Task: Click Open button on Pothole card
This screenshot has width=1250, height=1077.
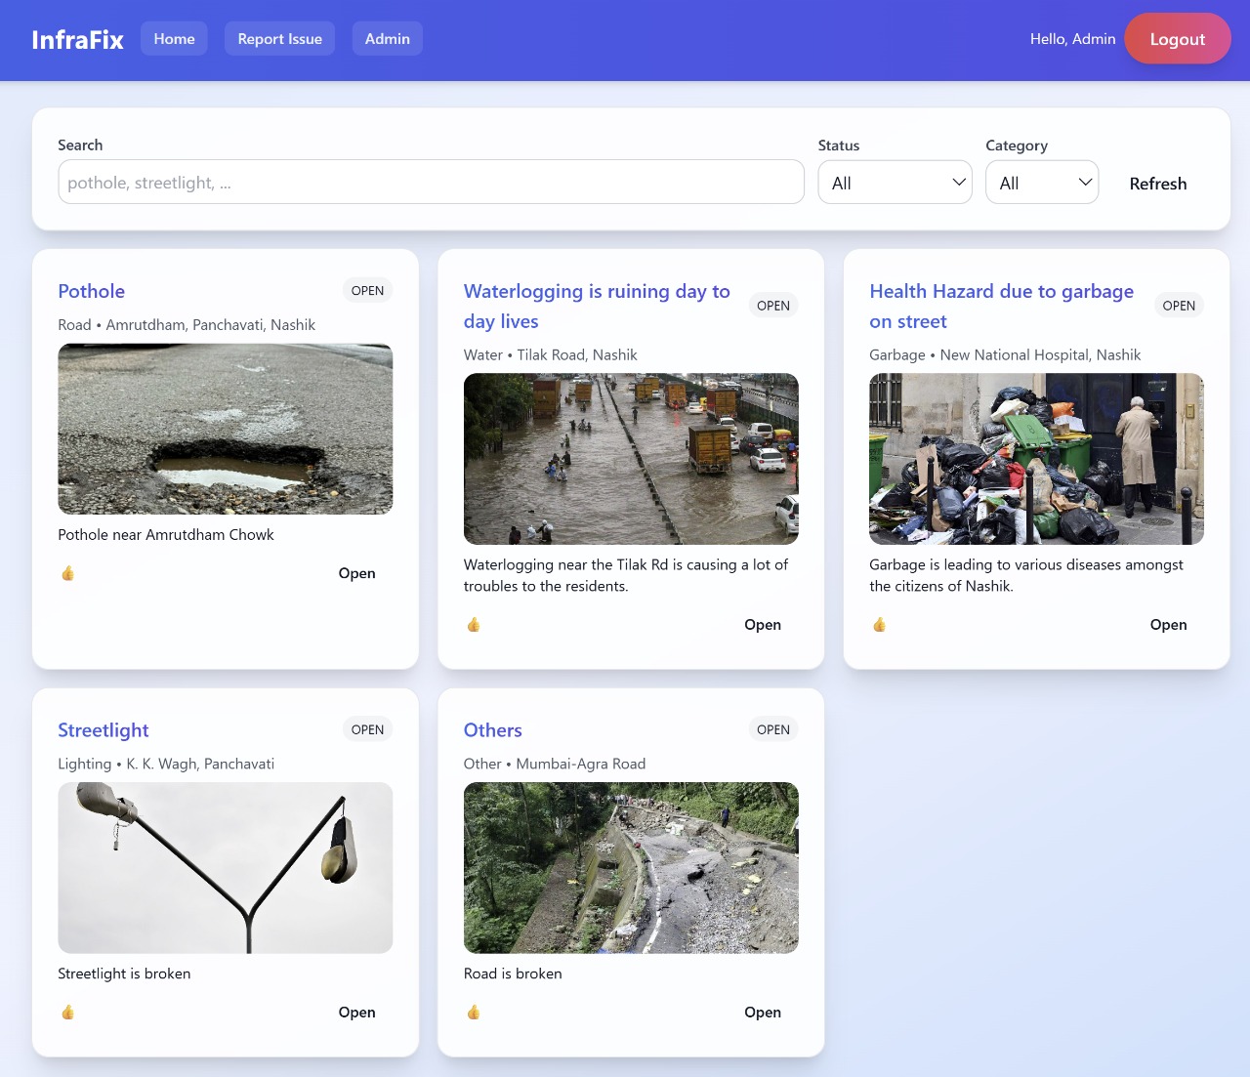Action: click(356, 573)
